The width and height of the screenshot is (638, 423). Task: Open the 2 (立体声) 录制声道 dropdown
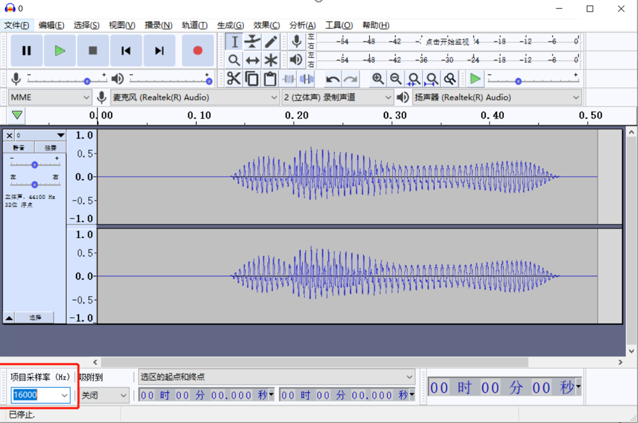pyautogui.click(x=338, y=98)
